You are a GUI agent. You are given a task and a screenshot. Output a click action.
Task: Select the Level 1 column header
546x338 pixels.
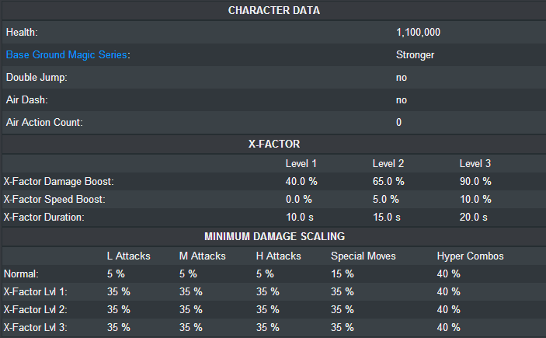301,164
